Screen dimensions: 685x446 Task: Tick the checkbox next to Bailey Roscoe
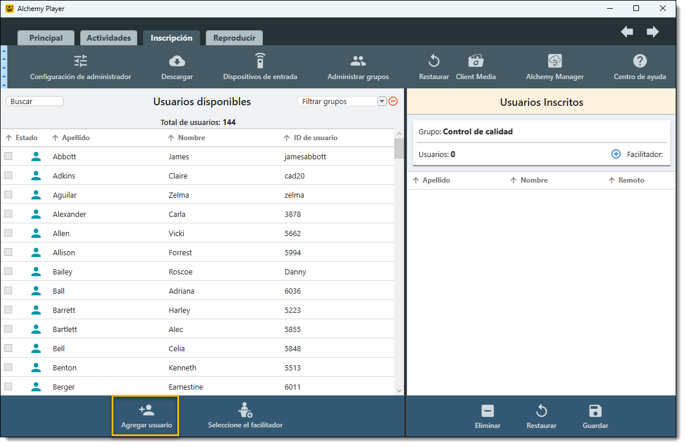tap(8, 272)
